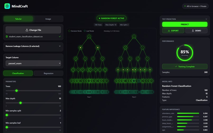Click the 100 Trees chip
The height and width of the screenshot is (133, 213).
pos(98,25)
